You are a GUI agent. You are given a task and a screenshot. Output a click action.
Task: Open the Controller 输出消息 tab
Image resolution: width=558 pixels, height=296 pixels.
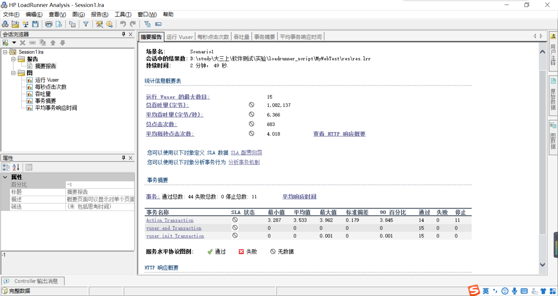click(x=33, y=281)
